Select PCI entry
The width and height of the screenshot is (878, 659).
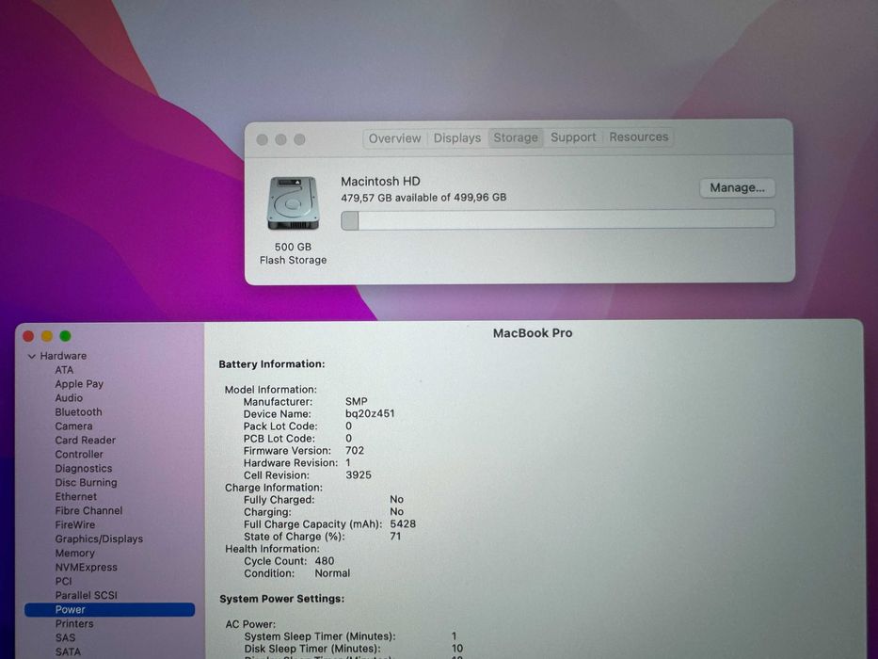(63, 581)
